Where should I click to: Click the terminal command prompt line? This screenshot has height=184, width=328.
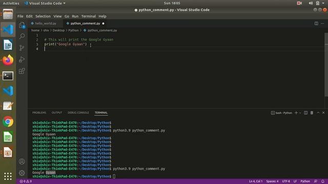[74, 176]
